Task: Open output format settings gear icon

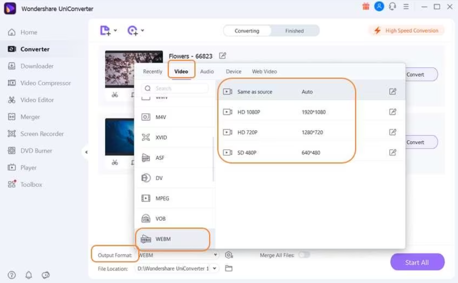Action: pyautogui.click(x=229, y=255)
